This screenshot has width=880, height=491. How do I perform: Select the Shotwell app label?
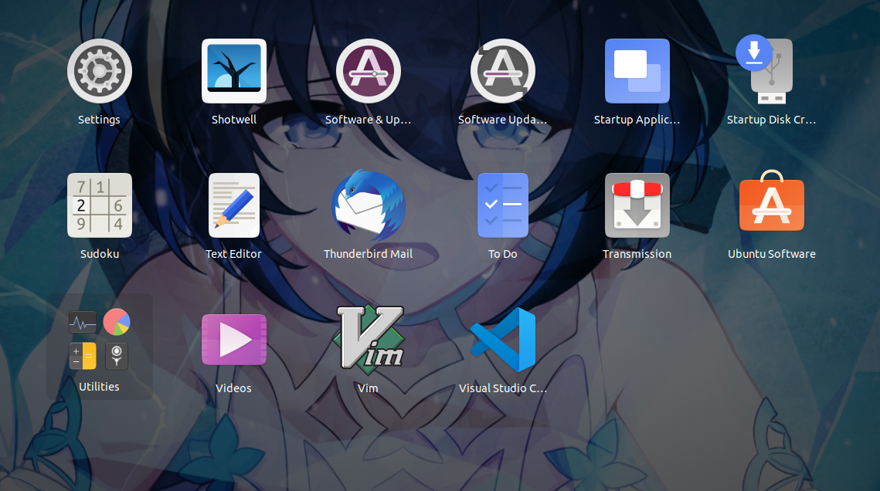tap(233, 119)
